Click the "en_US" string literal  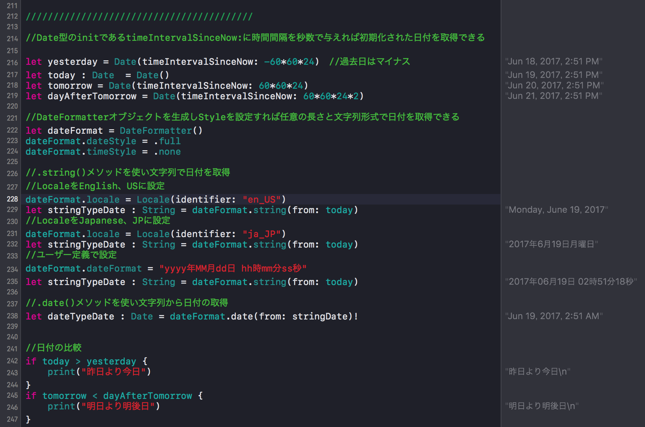pyautogui.click(x=261, y=200)
